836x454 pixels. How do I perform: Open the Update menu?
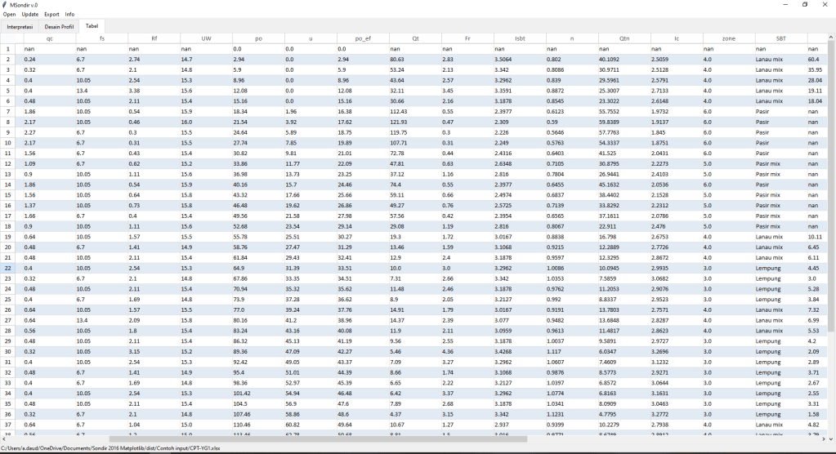29,15
